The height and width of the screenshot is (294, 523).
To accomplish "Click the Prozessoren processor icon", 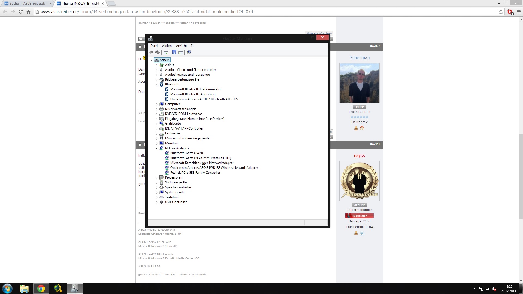I will (x=162, y=177).
